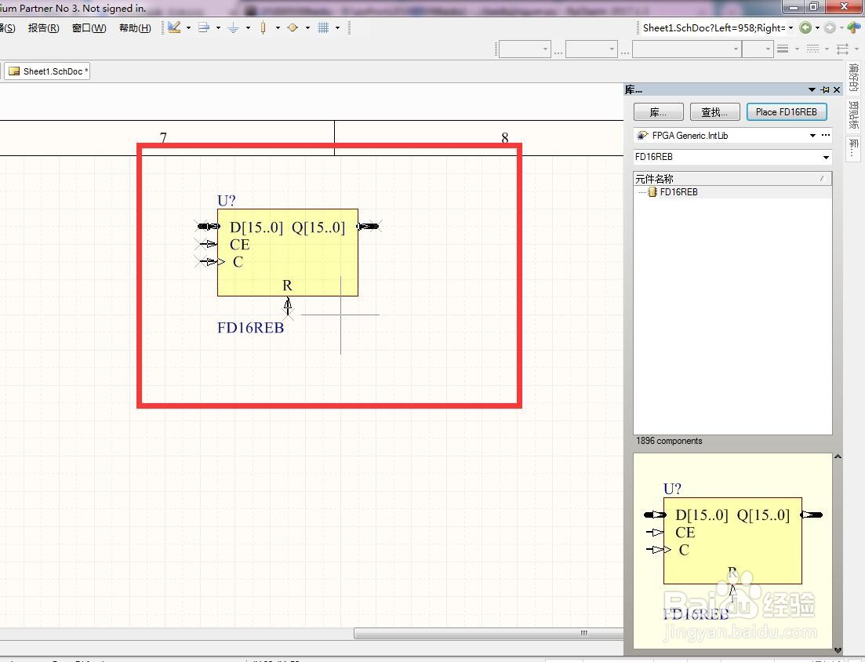
Task: Open the 偏好的 side panel tab
Action: 853,78
